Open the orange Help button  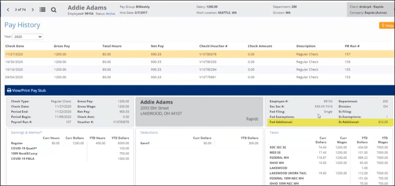pyautogui.click(x=387, y=26)
